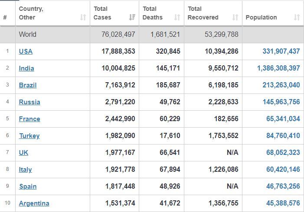This screenshot has height=212, width=304.
Task: Select Italy total deaths 67,894
Action: tap(170, 169)
